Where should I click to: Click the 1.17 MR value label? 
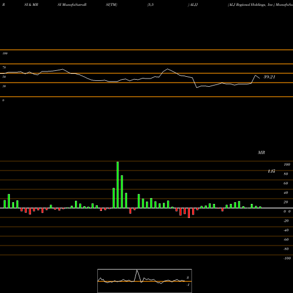(x=271, y=171)
